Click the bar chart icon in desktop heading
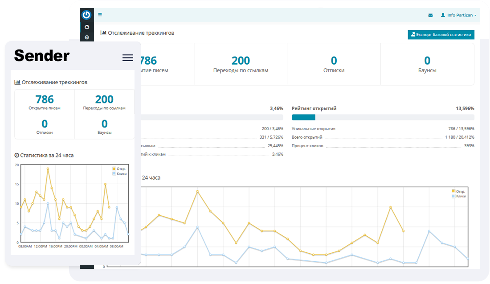The width and height of the screenshot is (490, 284). (x=103, y=33)
